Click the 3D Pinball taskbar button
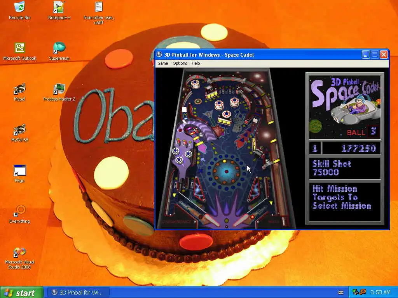Screen dimensions: 398x298 (79, 293)
